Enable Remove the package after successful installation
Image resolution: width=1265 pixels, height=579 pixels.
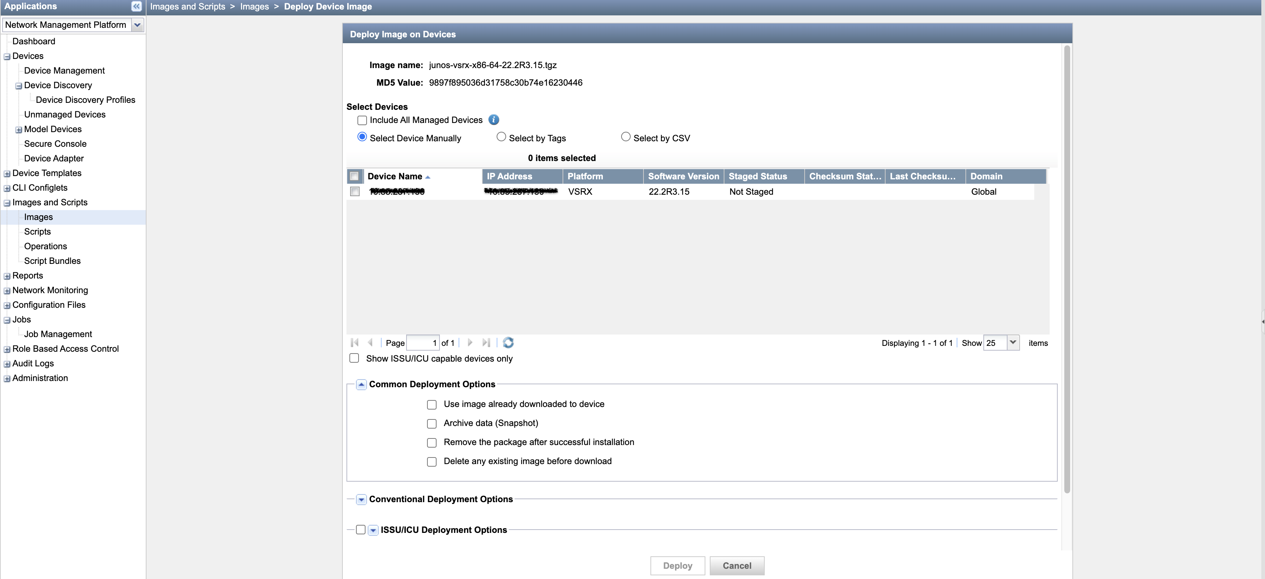(432, 443)
